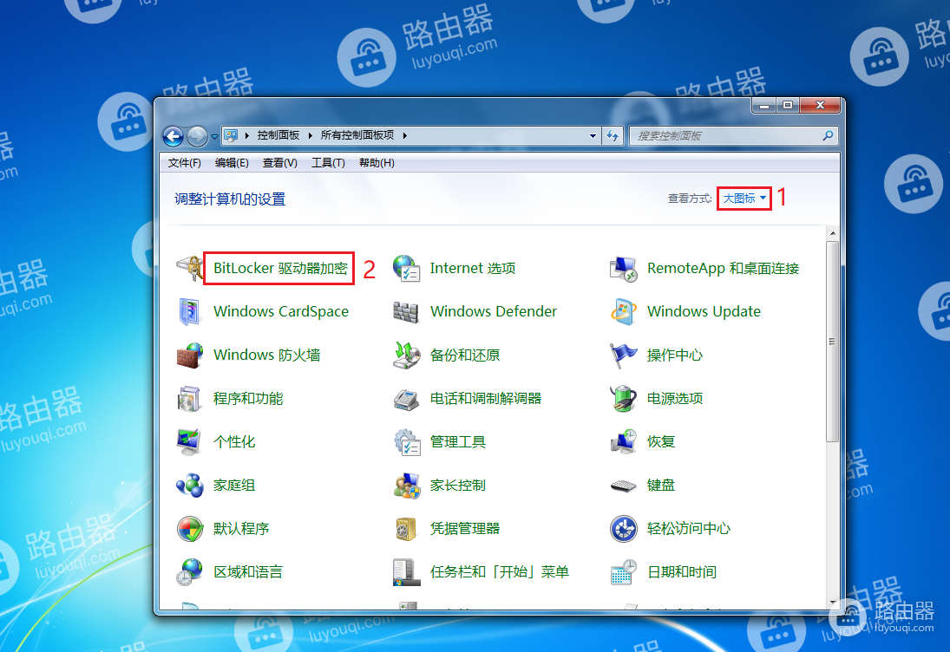Open the Windows CardSpace icon
Screen dimensions: 950x652
190,312
